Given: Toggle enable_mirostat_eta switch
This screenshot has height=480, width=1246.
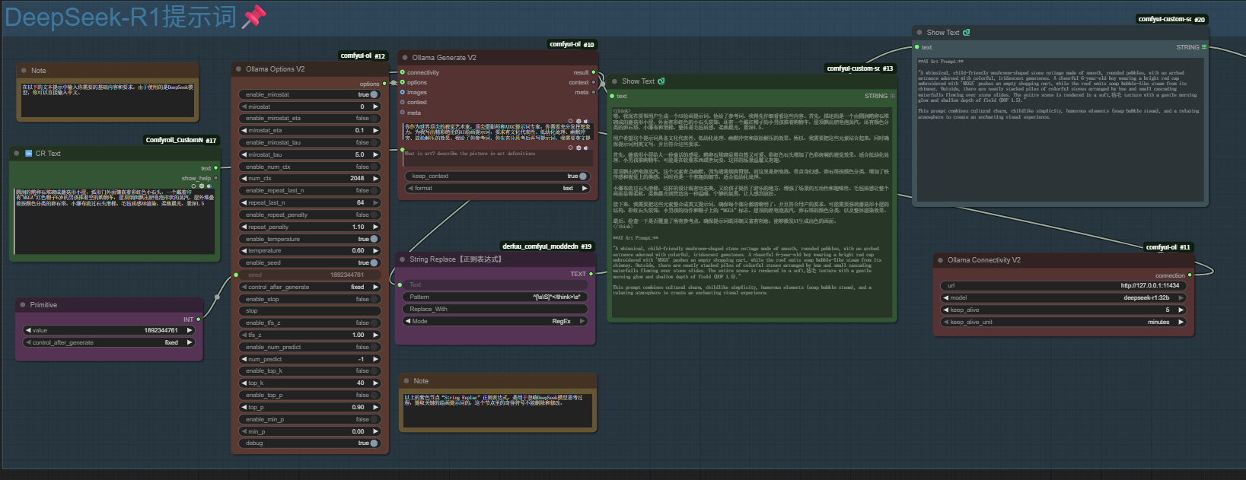Looking at the screenshot, I should pos(374,119).
